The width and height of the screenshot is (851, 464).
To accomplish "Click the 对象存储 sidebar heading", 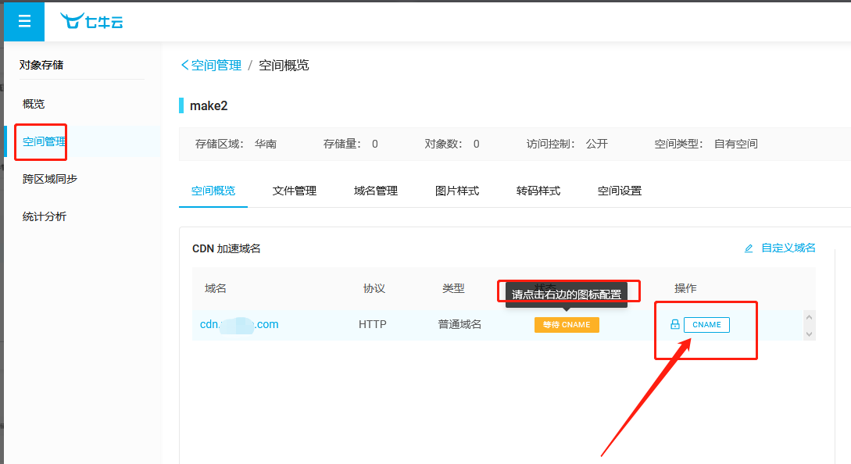I will [x=41, y=65].
